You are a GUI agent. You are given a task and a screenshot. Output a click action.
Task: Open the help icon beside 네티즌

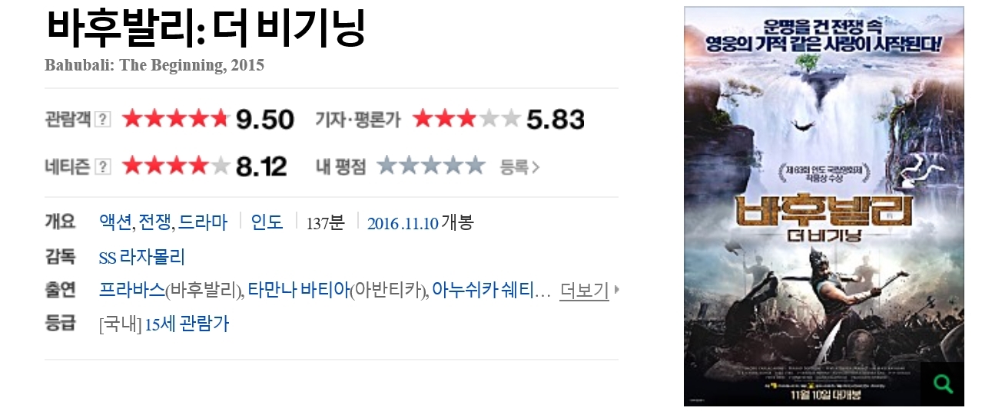pyautogui.click(x=103, y=166)
